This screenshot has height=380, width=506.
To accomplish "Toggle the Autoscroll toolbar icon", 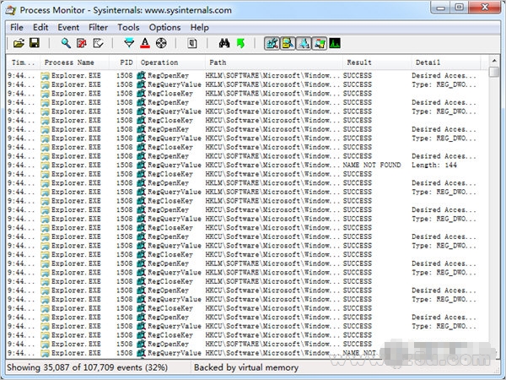I will [x=82, y=43].
